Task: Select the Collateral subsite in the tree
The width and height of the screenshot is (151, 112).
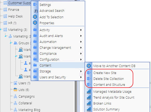Action: pyautogui.click(x=25, y=103)
